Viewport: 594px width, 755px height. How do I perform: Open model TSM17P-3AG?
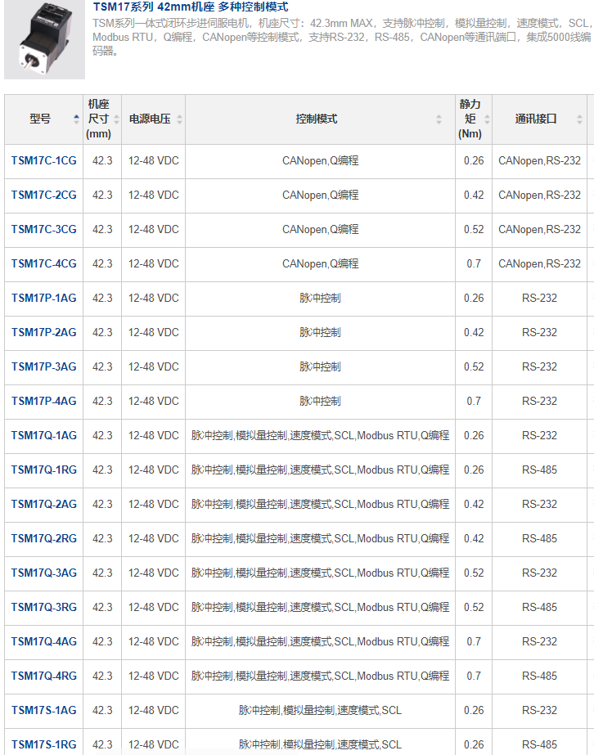(44, 367)
